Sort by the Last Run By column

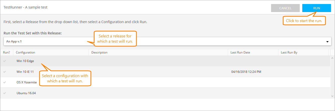(x=289, y=52)
